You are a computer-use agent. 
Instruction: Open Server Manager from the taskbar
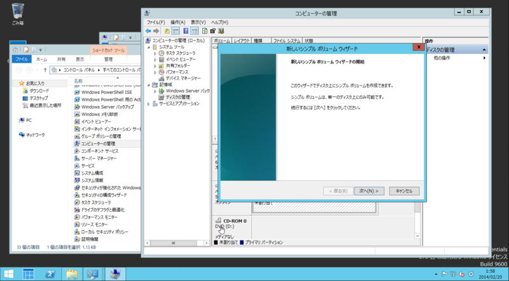(x=29, y=274)
